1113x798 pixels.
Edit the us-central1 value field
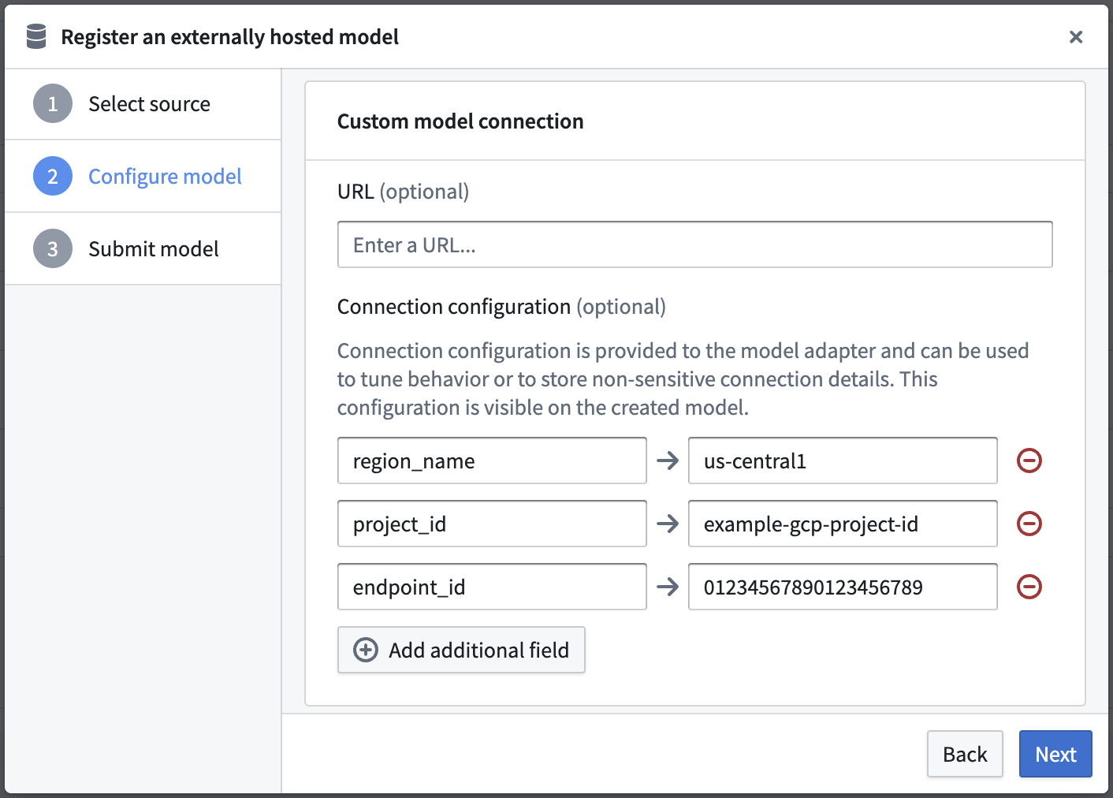pos(843,461)
